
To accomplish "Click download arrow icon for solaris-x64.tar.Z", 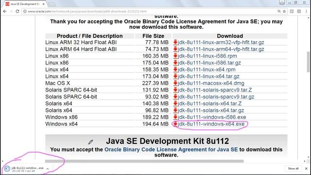I will tap(175, 104).
